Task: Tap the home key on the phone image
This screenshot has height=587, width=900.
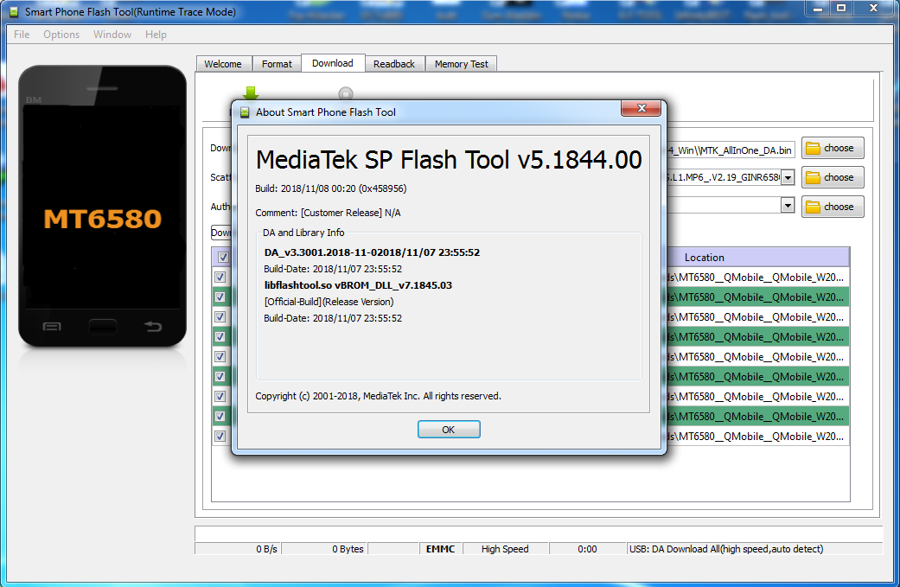Action: 103,327
